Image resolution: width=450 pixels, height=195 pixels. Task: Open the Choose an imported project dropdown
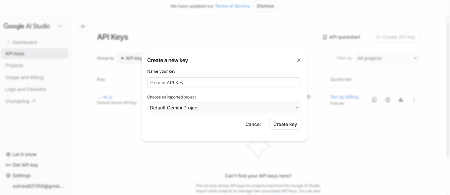224,108
